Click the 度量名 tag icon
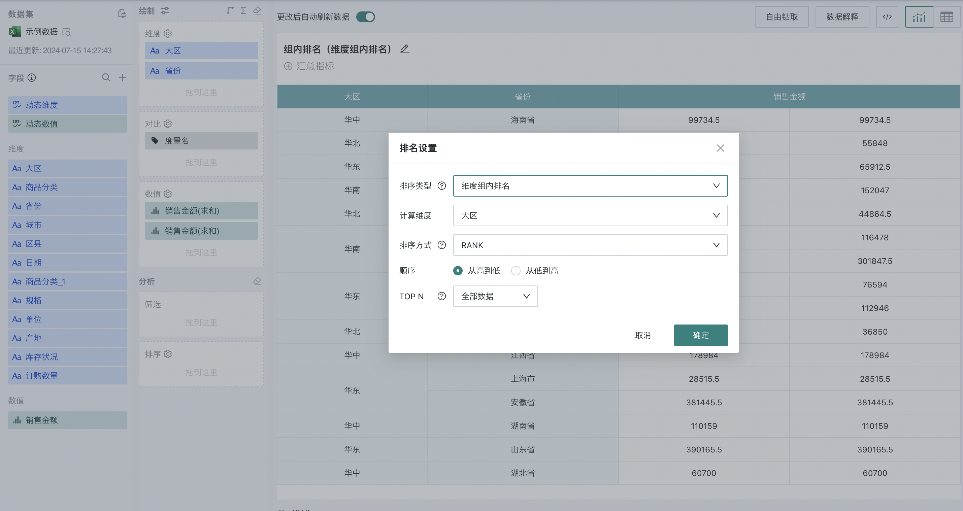This screenshot has height=511, width=963. (x=155, y=141)
